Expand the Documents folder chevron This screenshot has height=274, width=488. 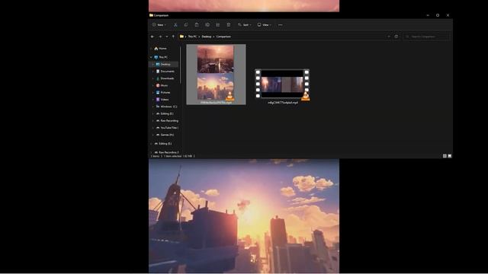tap(153, 72)
